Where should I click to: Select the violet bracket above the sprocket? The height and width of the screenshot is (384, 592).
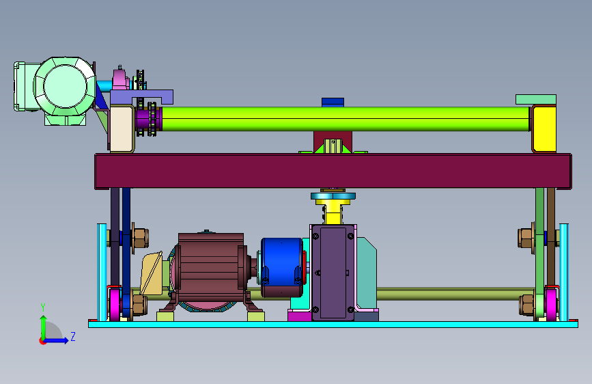(141, 96)
